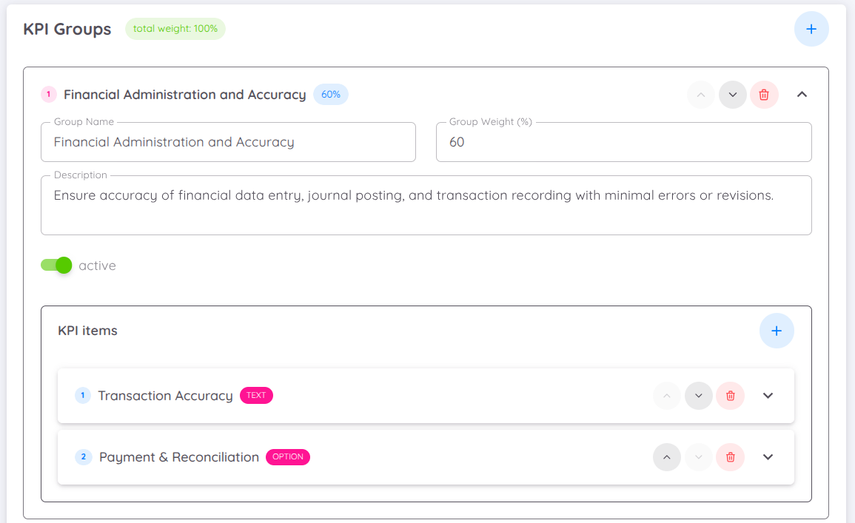The height and width of the screenshot is (523, 855).
Task: Toggle the active switch off
Action: tap(56, 266)
